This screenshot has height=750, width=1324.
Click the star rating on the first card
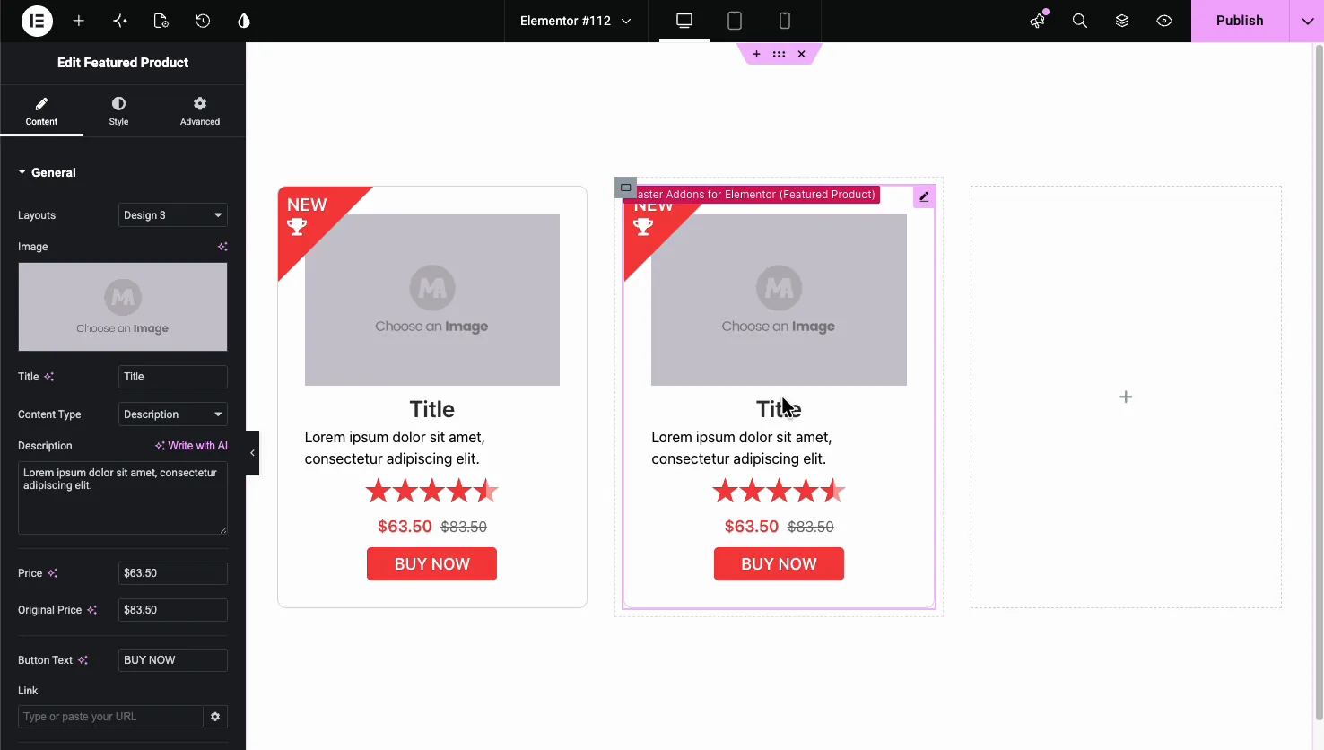coord(431,491)
